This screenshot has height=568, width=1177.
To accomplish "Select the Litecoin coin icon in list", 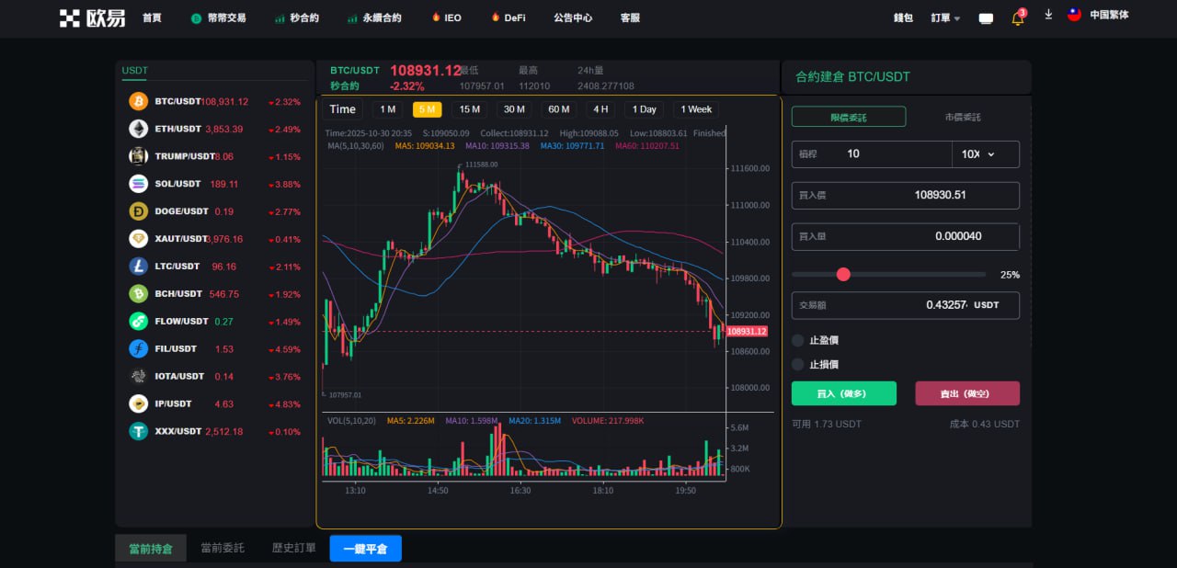I will [x=138, y=267].
